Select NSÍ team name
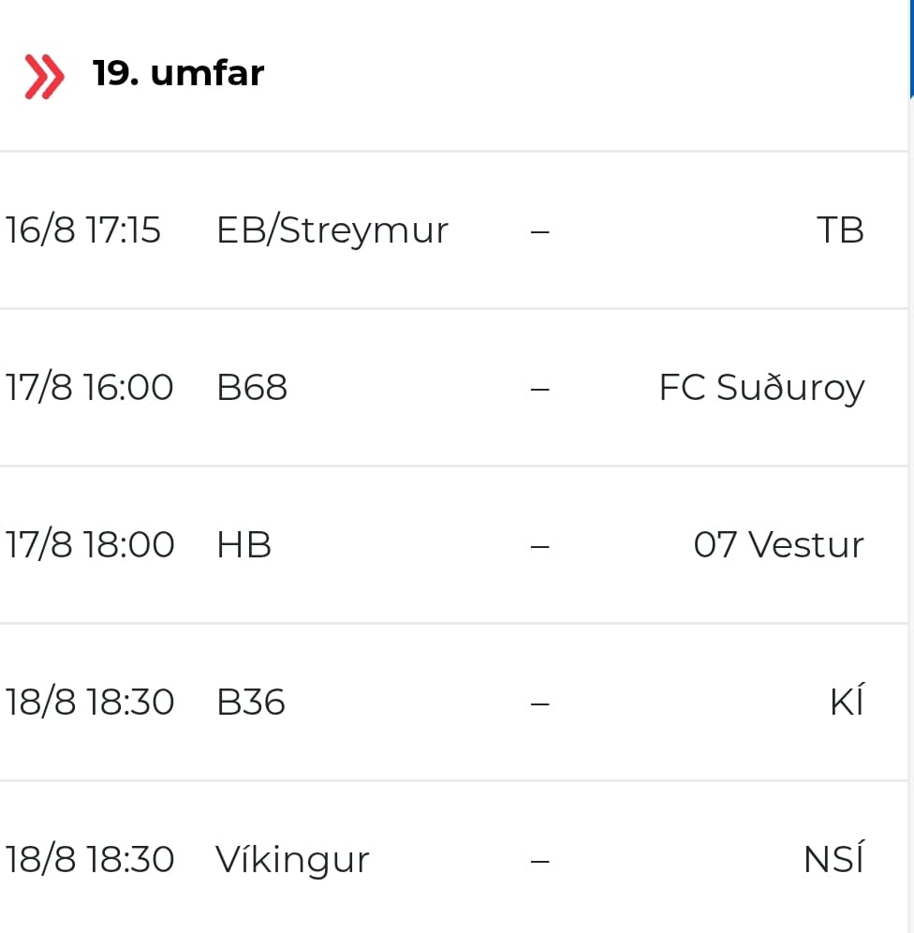 (x=833, y=857)
